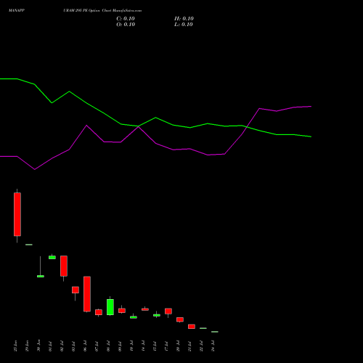Select the long red candle on 06 Jul
The width and height of the screenshot is (363, 363).
pyautogui.click(x=87, y=294)
